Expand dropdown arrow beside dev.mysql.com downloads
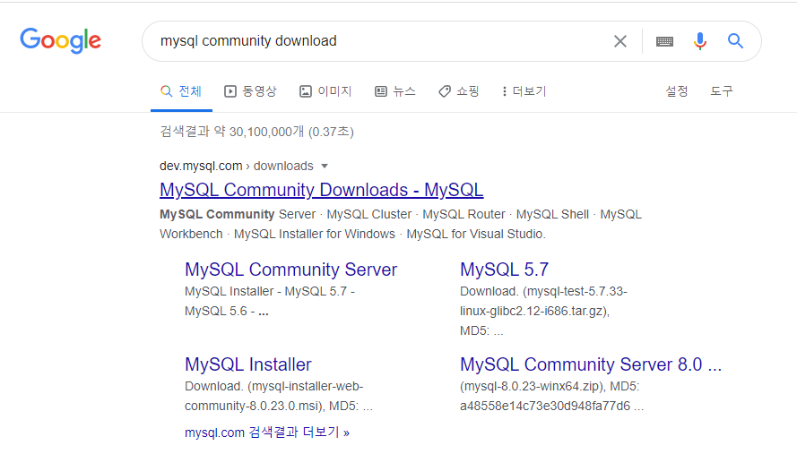This screenshot has height=454, width=797. 325,166
